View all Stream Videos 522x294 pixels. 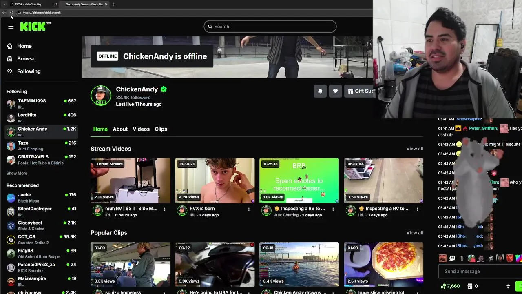click(x=414, y=149)
